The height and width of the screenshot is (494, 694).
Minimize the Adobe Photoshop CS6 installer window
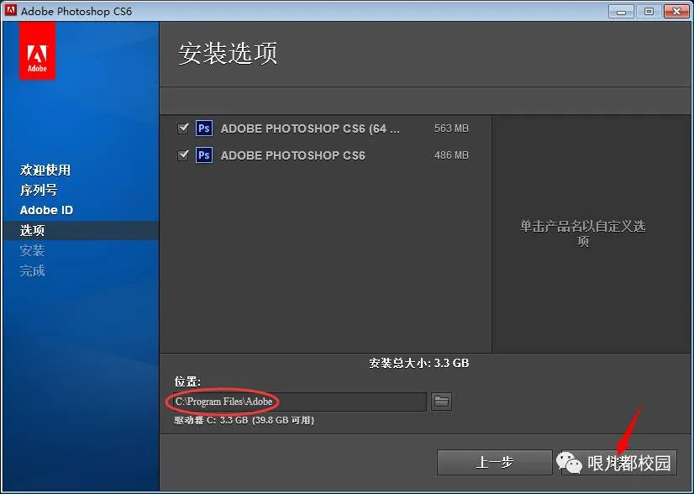[x=622, y=11]
